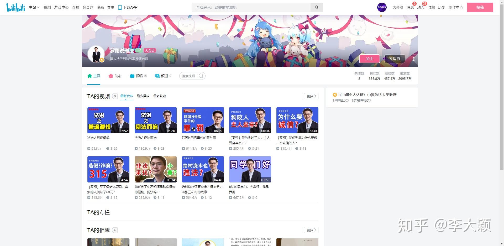Open 创作中心
504x246 pixels.
(x=456, y=7)
